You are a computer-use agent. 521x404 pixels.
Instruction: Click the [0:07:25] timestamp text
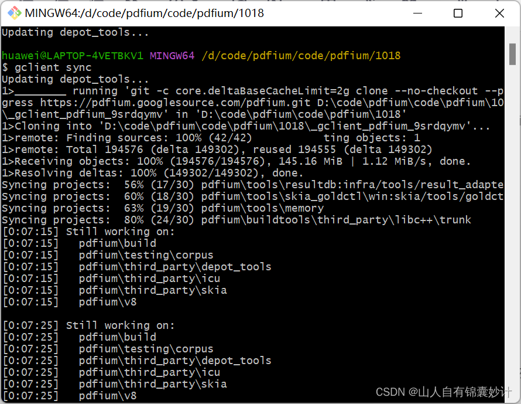[28, 325]
